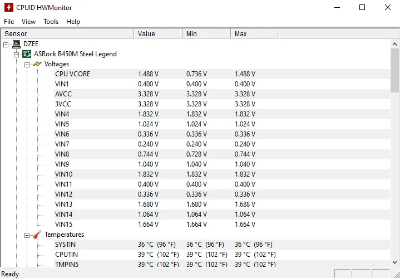Maximize the HWMonitor window
This screenshot has height=278, width=400.
click(362, 7)
